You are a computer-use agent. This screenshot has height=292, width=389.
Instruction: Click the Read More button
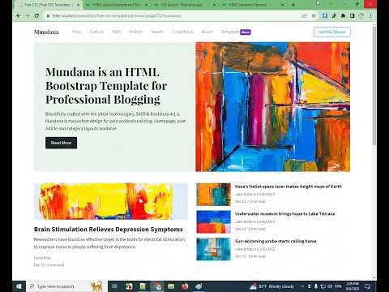click(x=61, y=143)
